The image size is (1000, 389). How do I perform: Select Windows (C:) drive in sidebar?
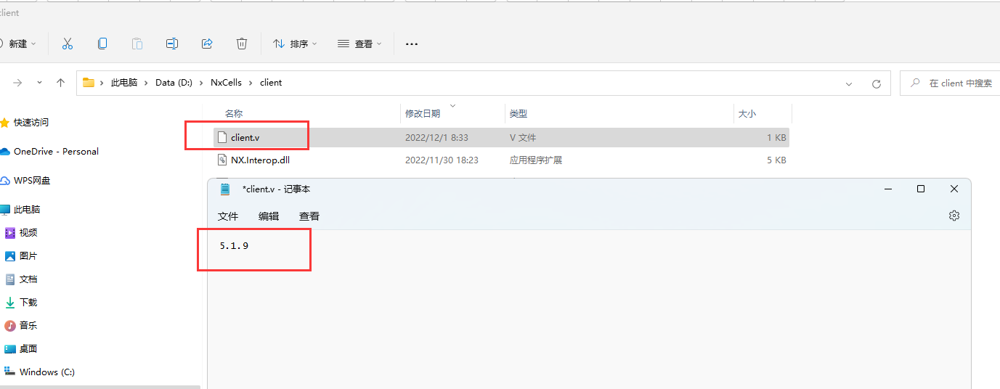click(x=47, y=372)
